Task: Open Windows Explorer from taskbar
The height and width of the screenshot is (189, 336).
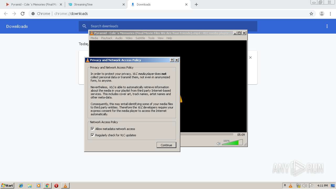Action: tap(30, 186)
